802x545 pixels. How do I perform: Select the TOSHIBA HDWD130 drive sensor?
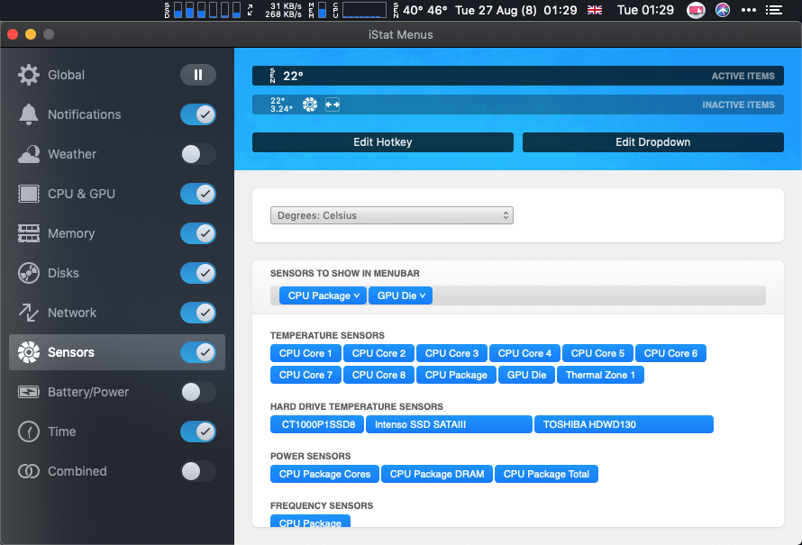[624, 424]
